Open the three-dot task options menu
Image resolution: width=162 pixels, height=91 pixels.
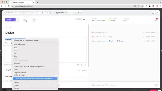click(84, 20)
